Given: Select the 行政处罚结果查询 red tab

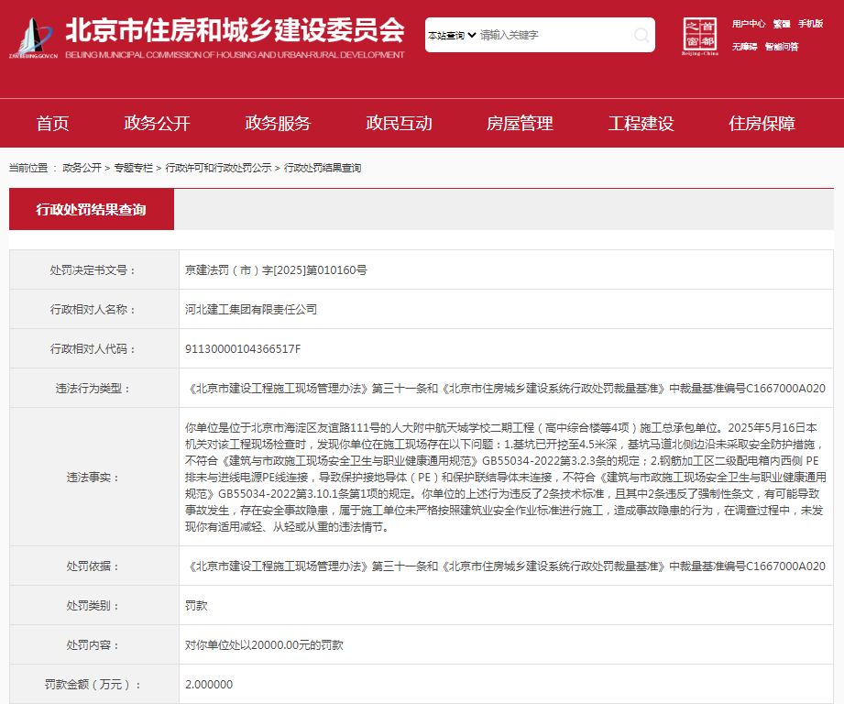Looking at the screenshot, I should 92,209.
